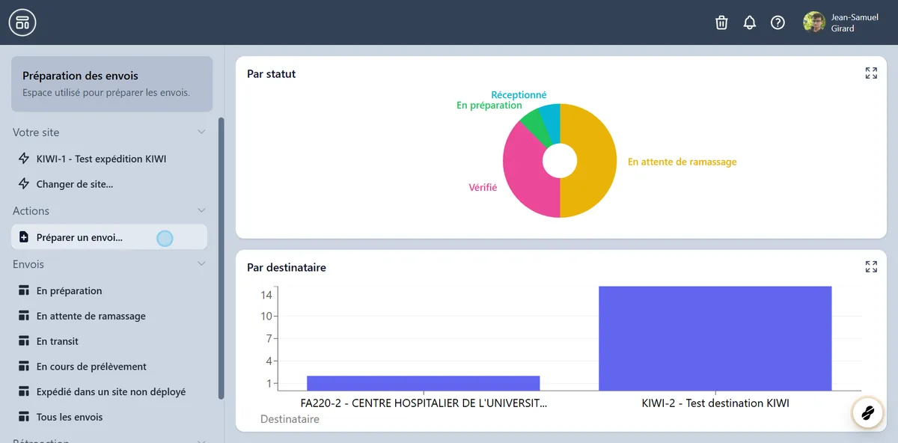Open notifications bell icon
Screen dimensions: 898x443
click(x=750, y=22)
